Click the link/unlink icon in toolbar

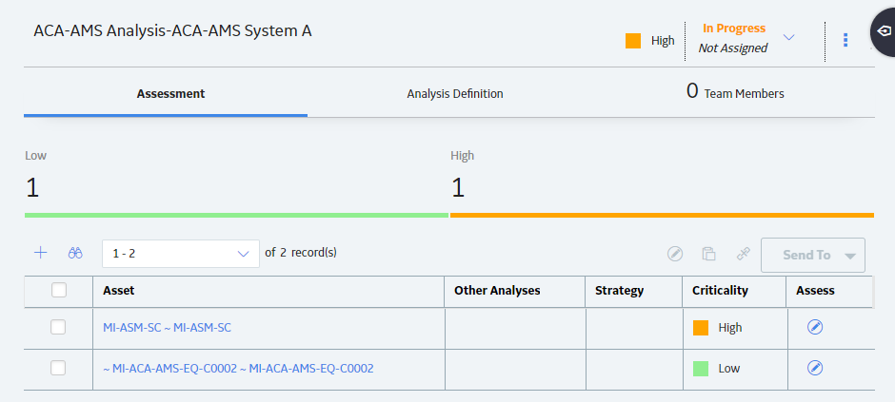click(744, 254)
